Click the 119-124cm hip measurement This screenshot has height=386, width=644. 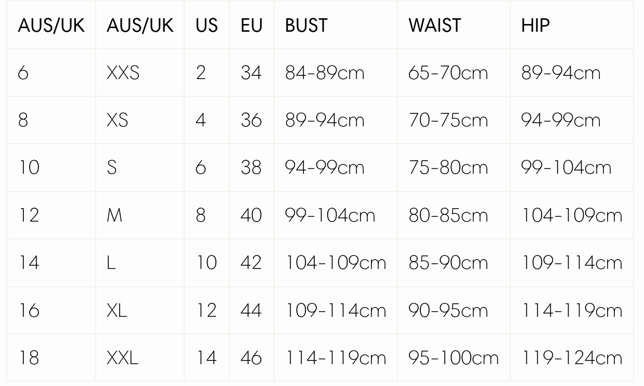572,358
